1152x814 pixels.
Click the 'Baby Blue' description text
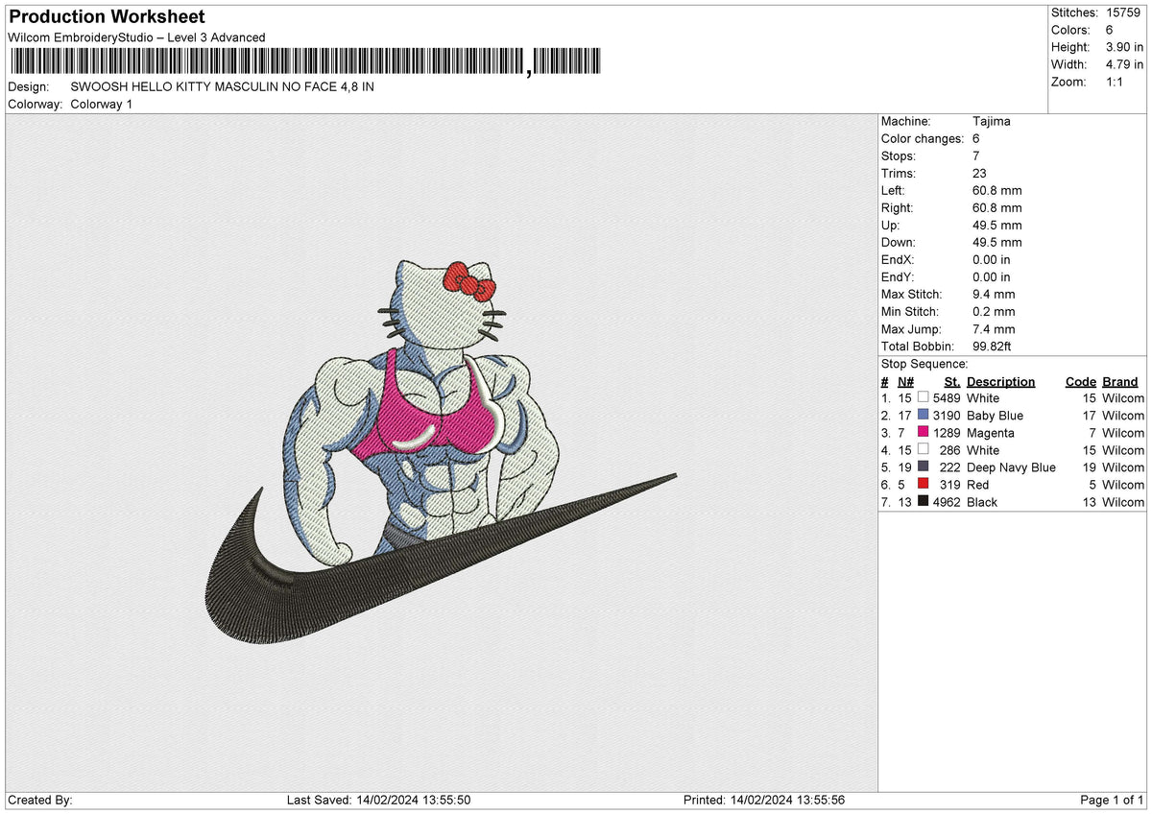tap(996, 416)
